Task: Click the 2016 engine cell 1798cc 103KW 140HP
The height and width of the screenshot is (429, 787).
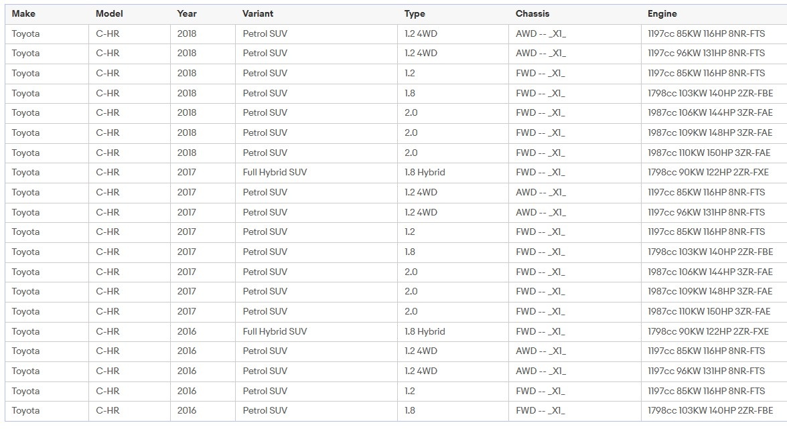Action: pos(710,410)
